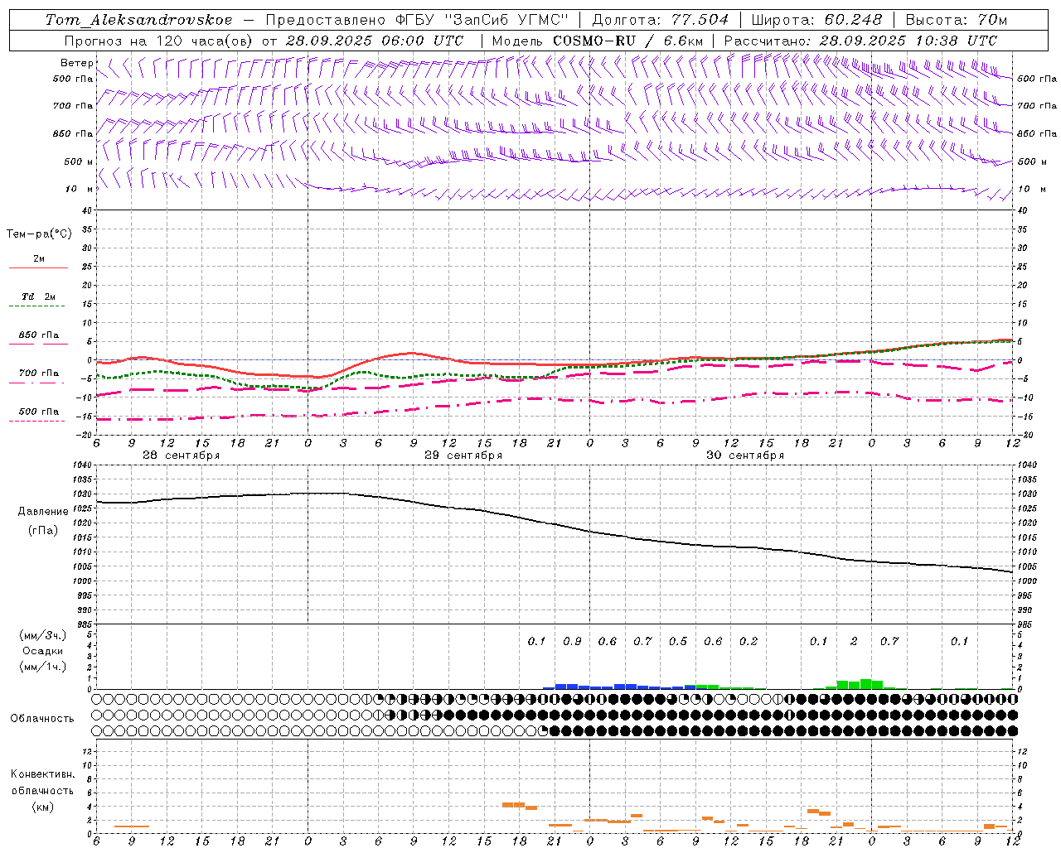1061x848 pixels.
Task: Click the 0.2 three-hour precipitation value
Action: point(749,641)
